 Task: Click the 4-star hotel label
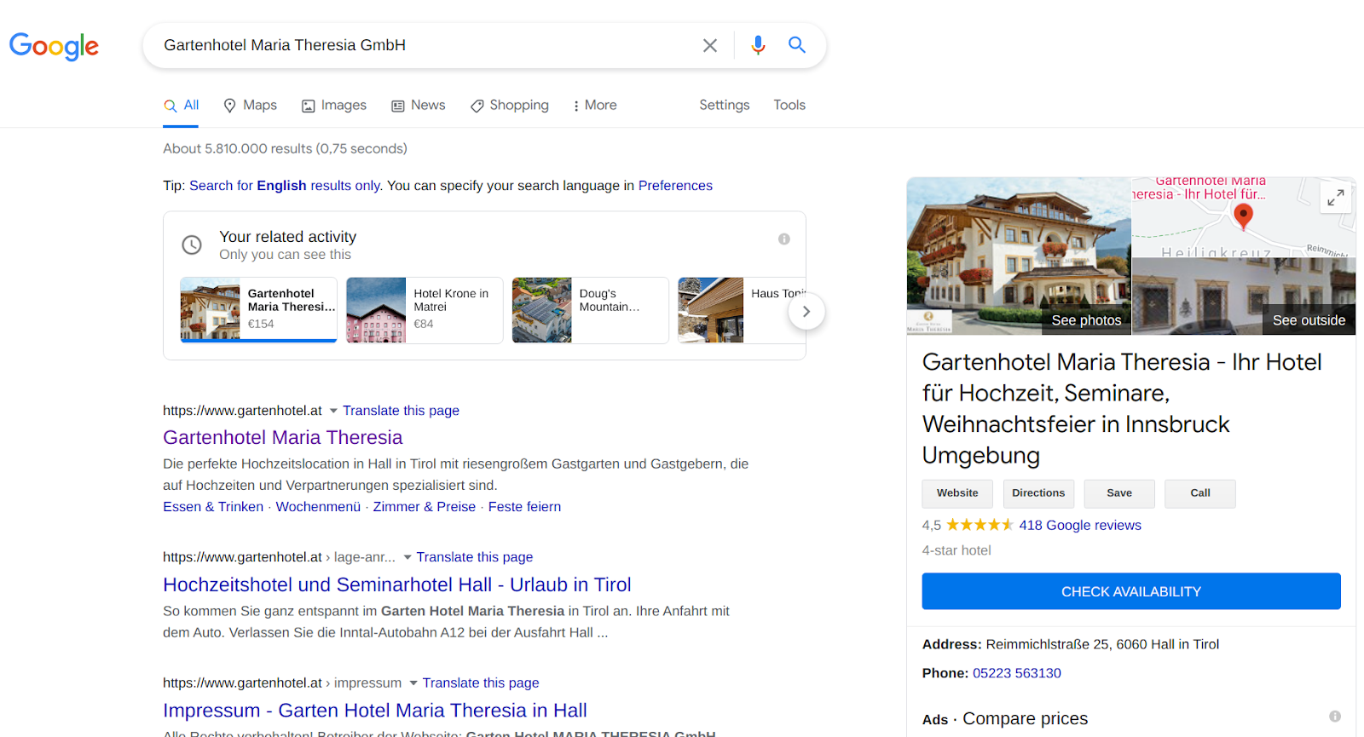(x=957, y=550)
